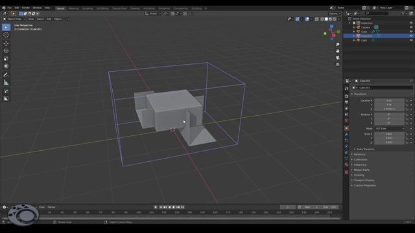Toggle visibility of Camera in outliner
Image resolution: width=415 pixels, height=233 pixels.
coord(411,27)
